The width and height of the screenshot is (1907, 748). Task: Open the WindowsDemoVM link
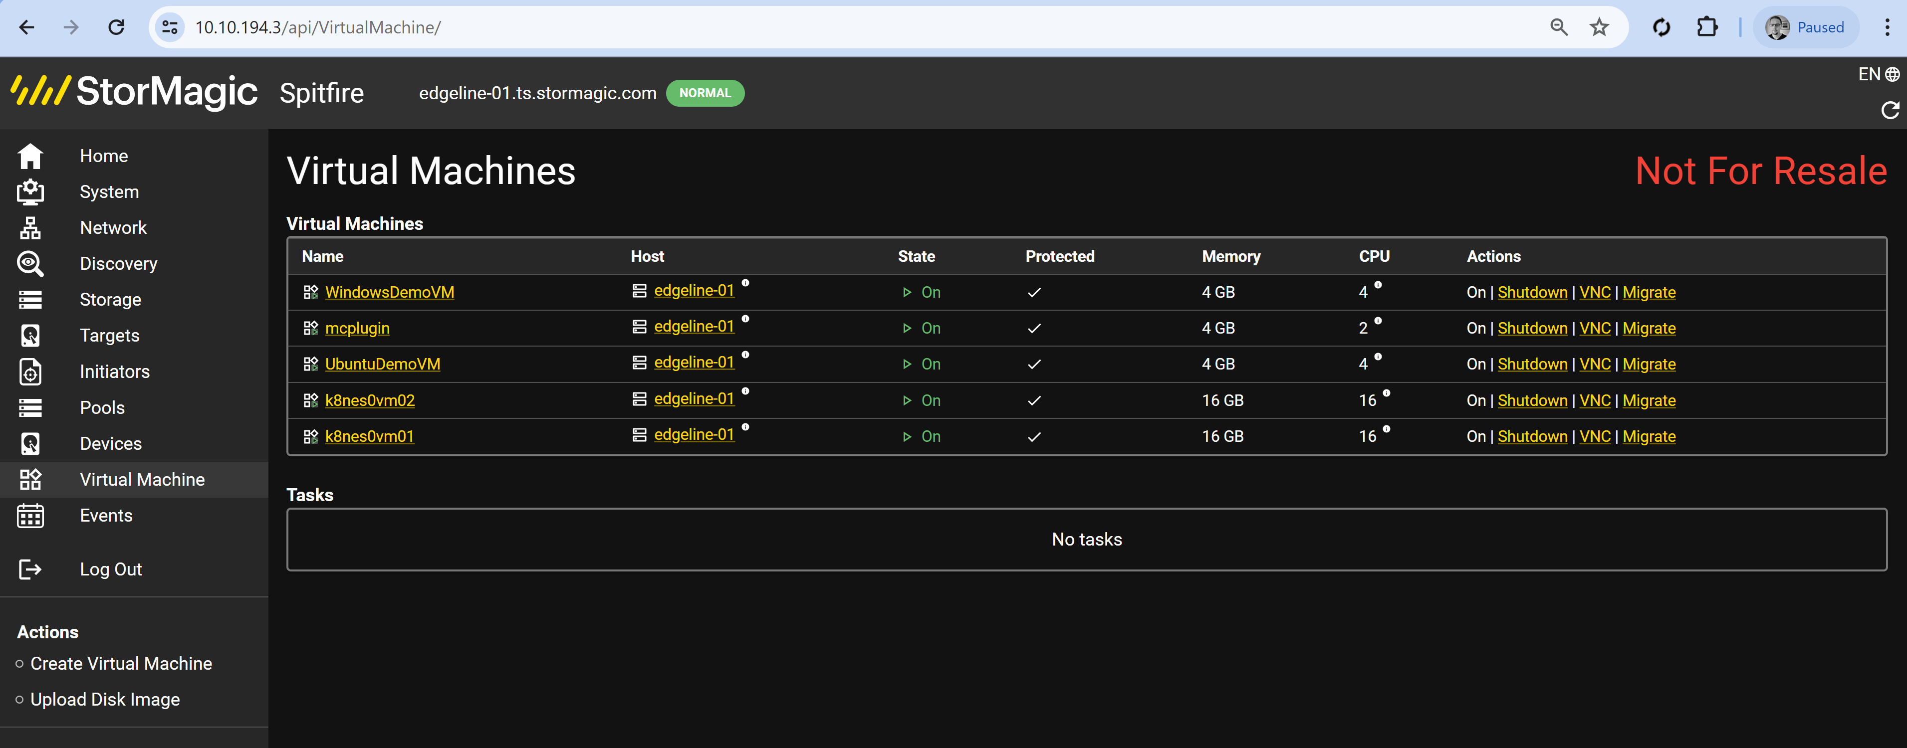click(x=389, y=292)
